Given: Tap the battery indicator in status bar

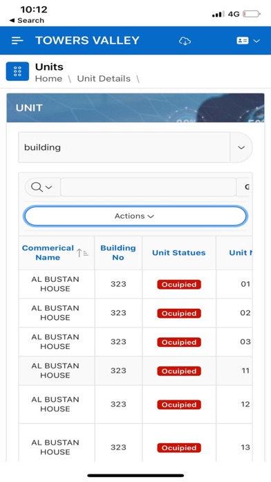Looking at the screenshot, I should pyautogui.click(x=252, y=14).
